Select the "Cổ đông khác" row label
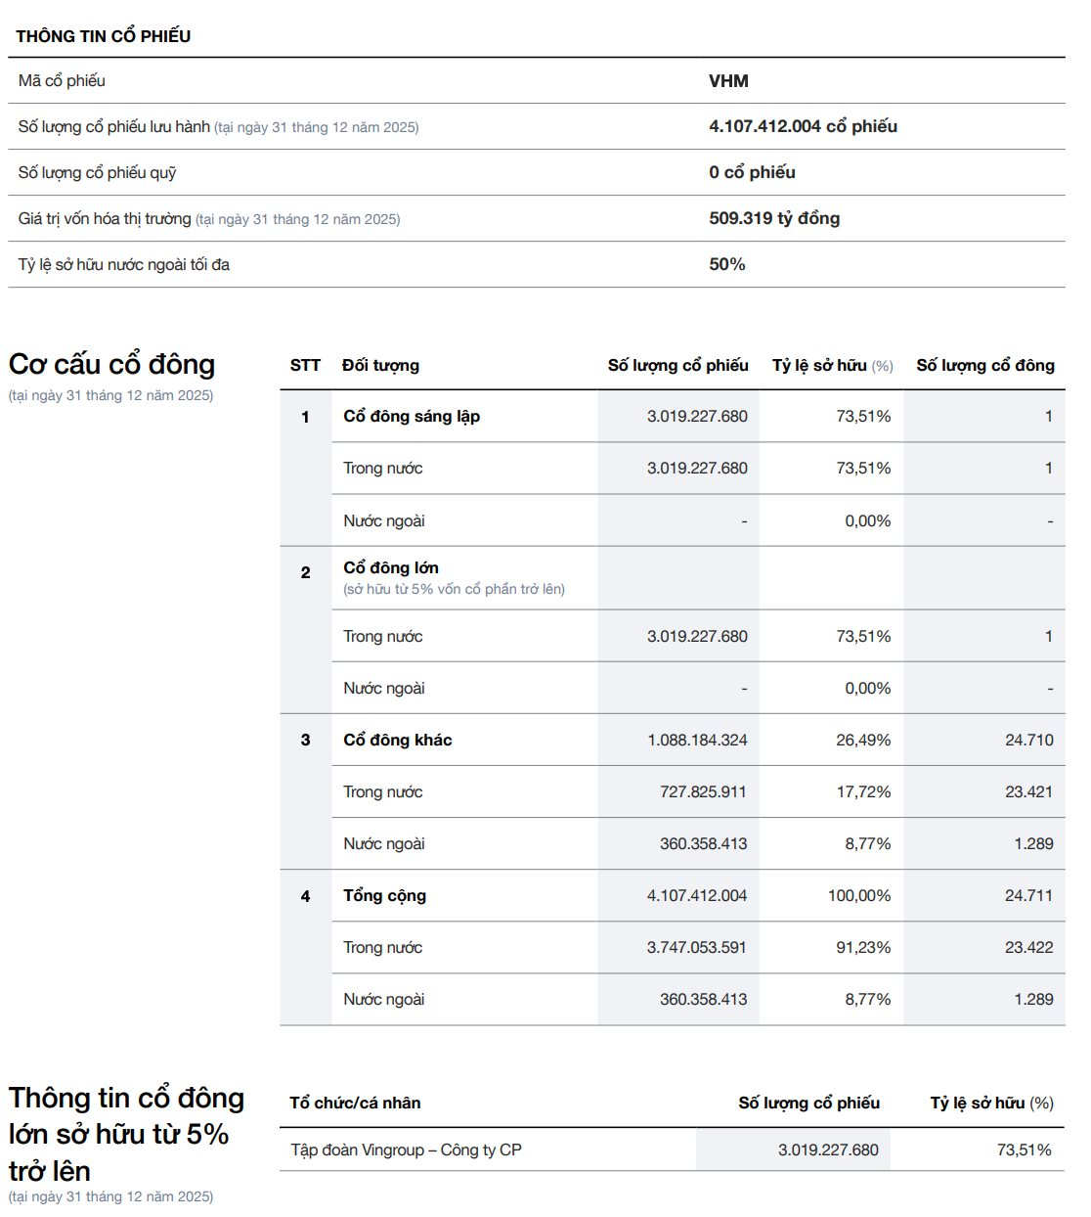The image size is (1091, 1217). [x=398, y=740]
